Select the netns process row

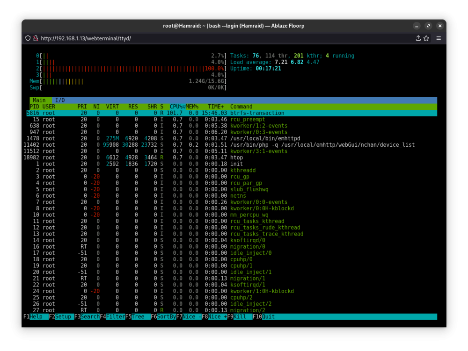tap(232, 196)
